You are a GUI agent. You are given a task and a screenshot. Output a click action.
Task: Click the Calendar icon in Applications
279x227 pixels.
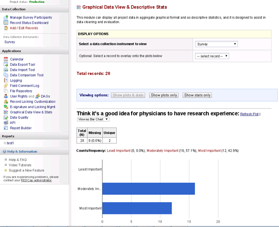(x=6, y=59)
